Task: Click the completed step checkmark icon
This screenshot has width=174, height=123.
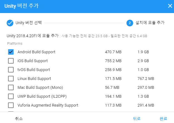Action: click(10, 23)
